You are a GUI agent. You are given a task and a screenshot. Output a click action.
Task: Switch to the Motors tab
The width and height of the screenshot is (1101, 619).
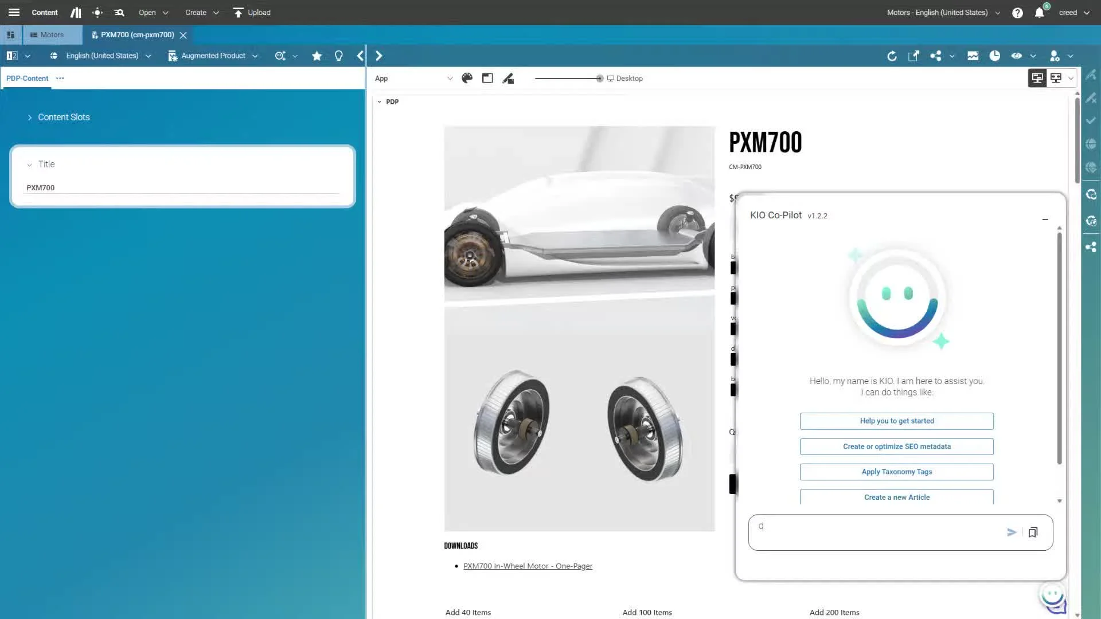tap(52, 35)
